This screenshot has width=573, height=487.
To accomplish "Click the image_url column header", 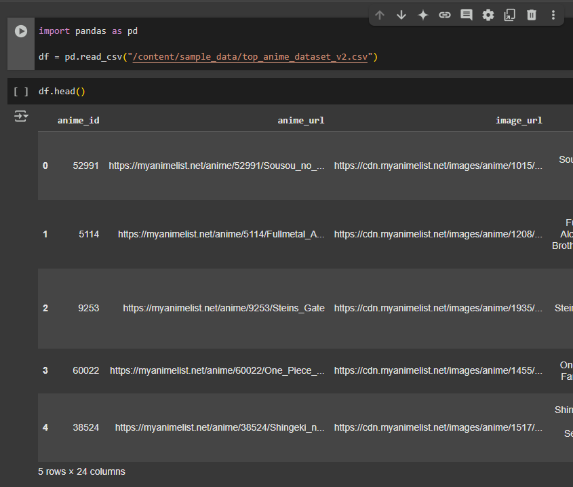I will tap(519, 121).
